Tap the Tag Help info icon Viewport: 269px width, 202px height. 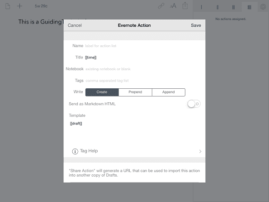tap(75, 151)
